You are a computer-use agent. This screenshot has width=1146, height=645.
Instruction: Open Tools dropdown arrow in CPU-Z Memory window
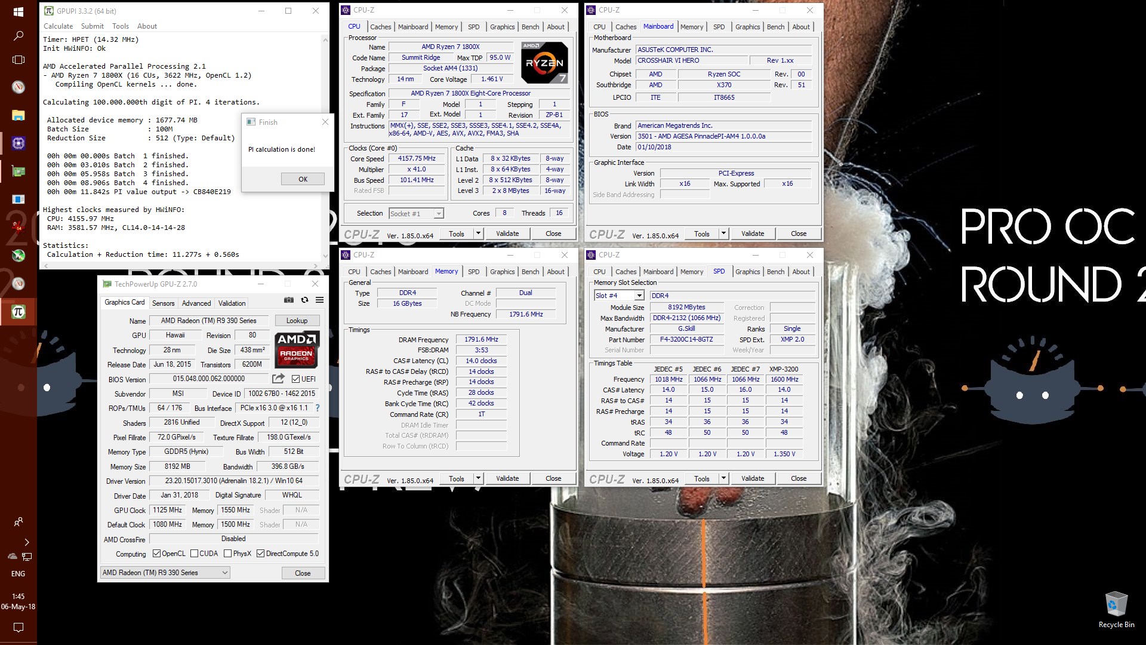coord(478,478)
